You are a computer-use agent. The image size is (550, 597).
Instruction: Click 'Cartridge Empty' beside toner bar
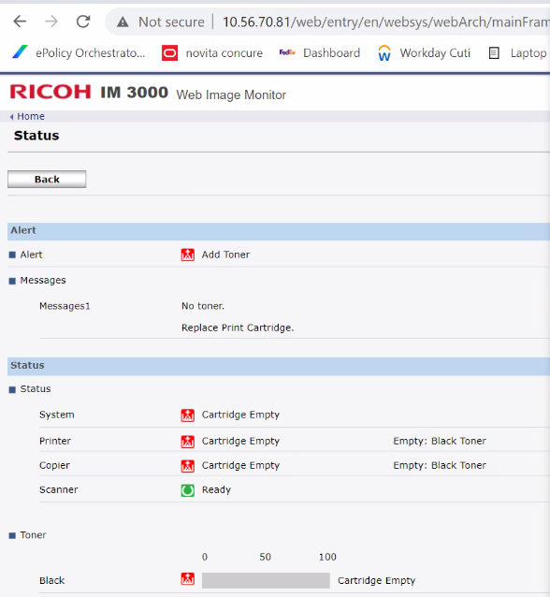point(376,581)
